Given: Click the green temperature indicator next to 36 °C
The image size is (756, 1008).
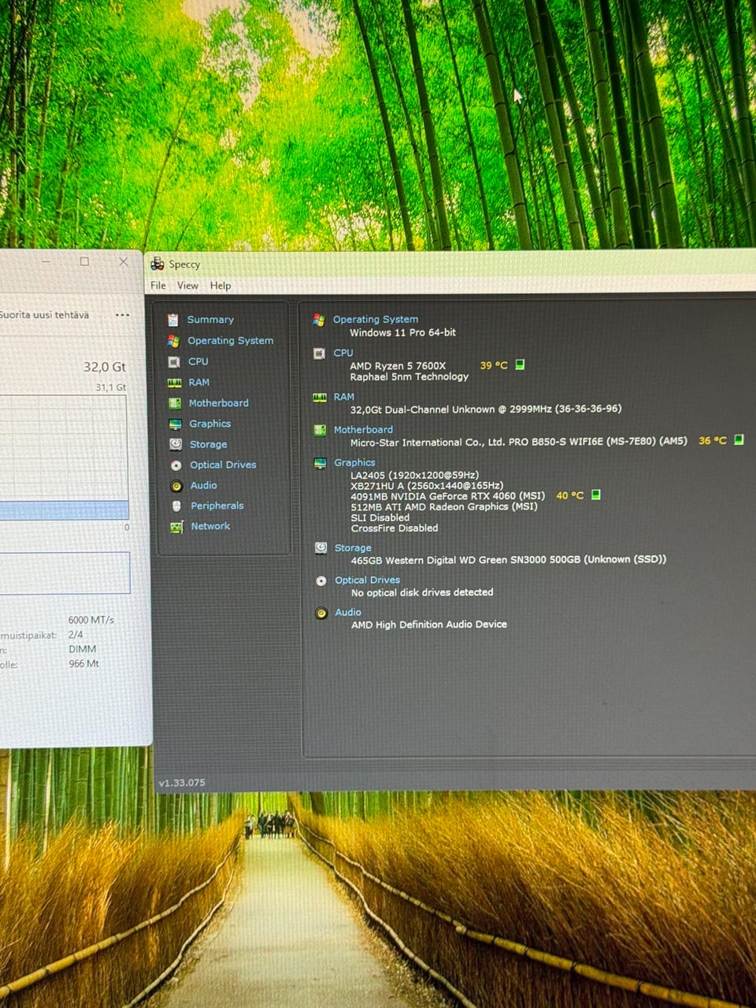Looking at the screenshot, I should click(x=739, y=439).
